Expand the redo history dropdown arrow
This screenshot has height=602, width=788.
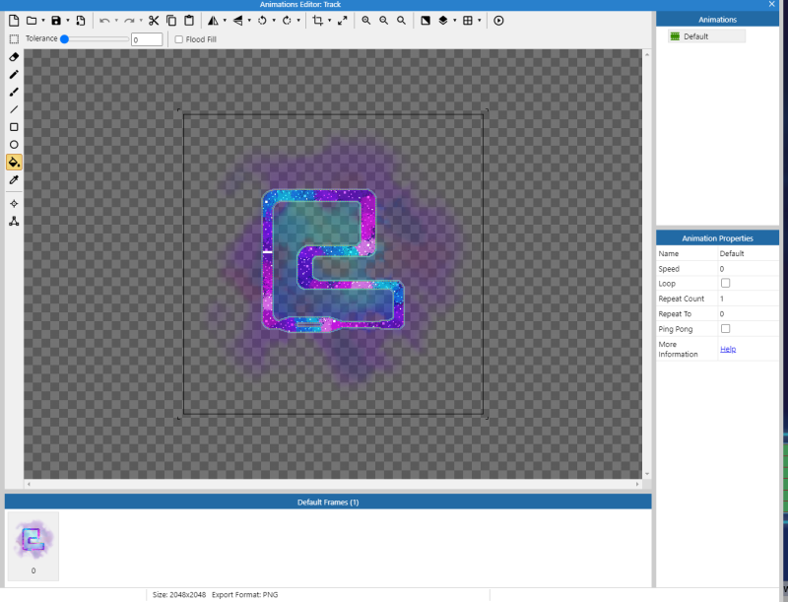point(141,21)
